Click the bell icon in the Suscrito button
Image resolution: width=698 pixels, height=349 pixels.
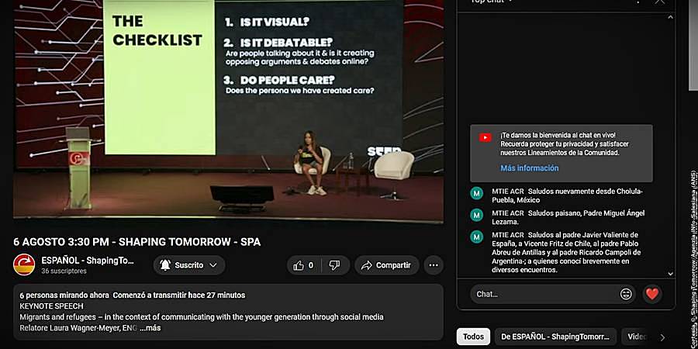[164, 265]
